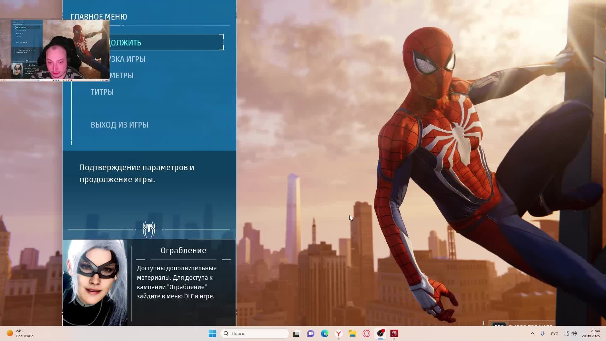Click the taskbar search field Поиск

point(254,333)
